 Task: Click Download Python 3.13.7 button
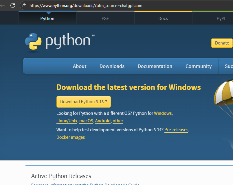(84, 102)
